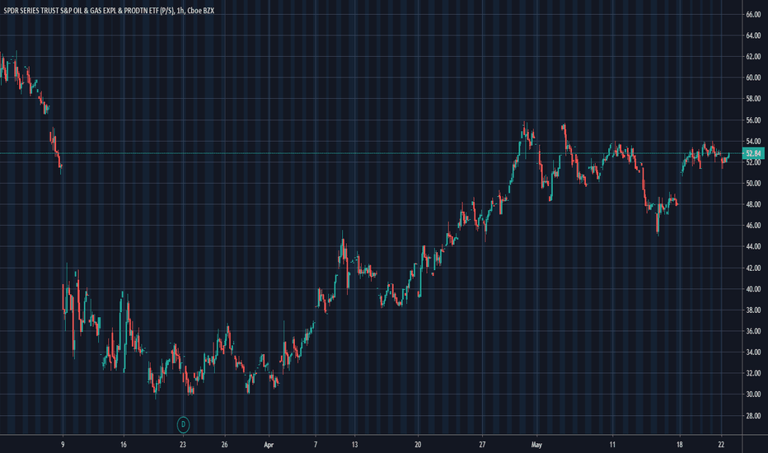Click the date label 27 on time axis

coord(482,445)
